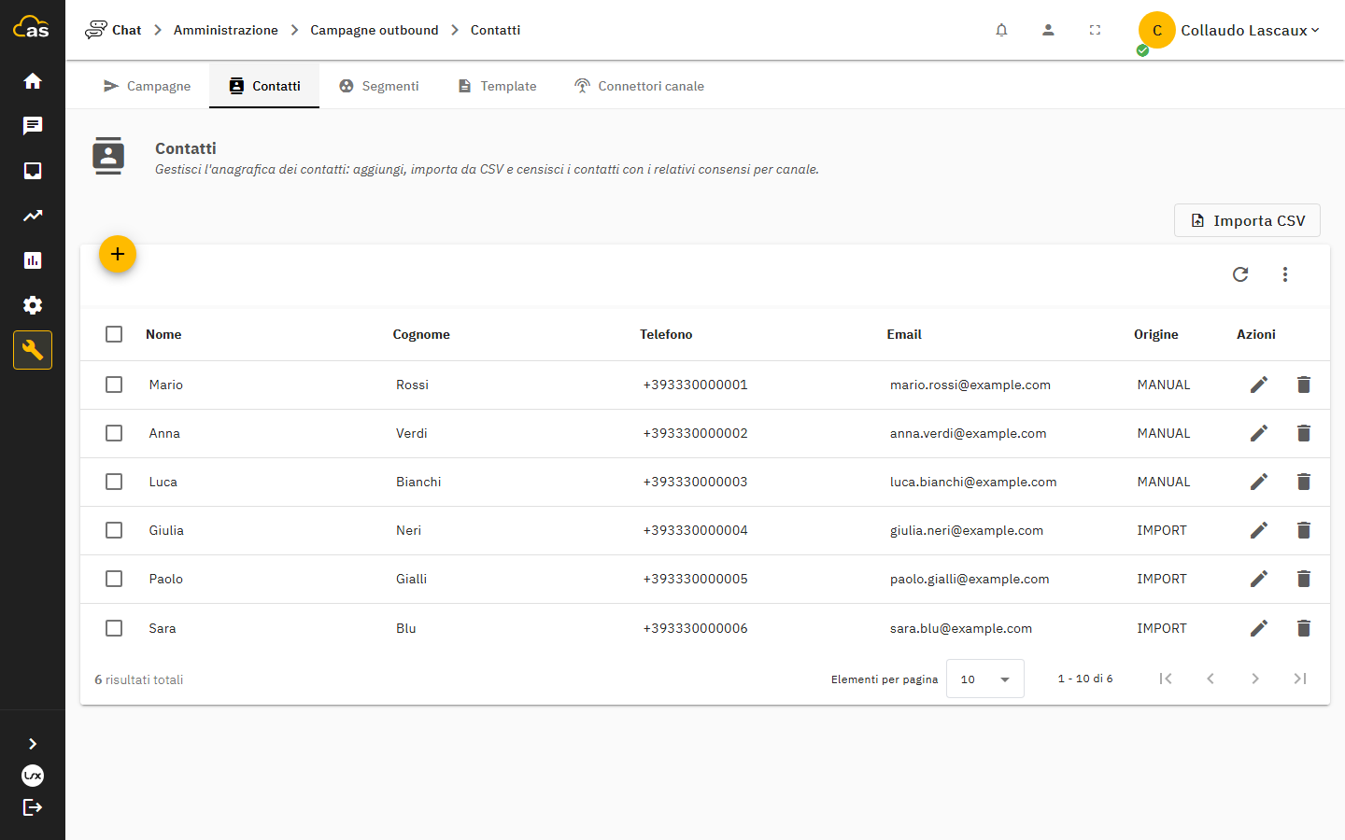Click the Contatti breadcrumb
1345x840 pixels.
495,30
